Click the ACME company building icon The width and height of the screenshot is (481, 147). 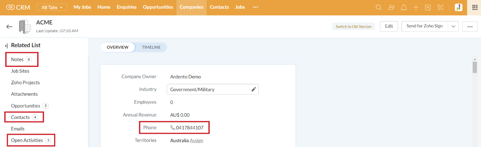pos(25,27)
